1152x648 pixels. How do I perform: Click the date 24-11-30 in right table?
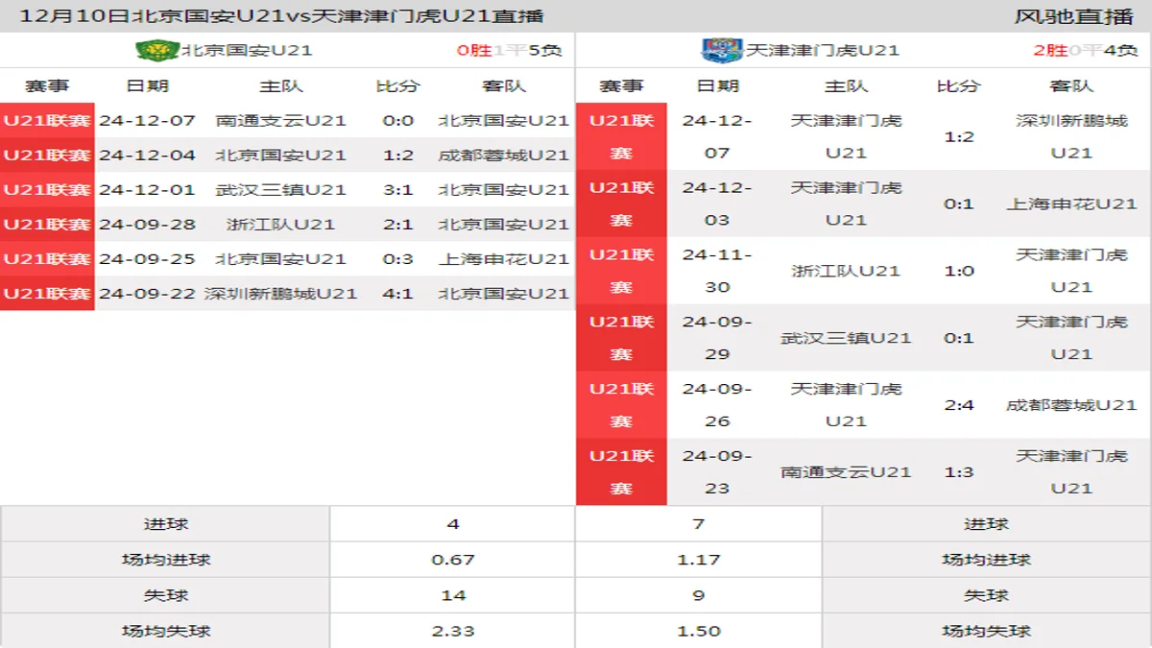pos(717,271)
